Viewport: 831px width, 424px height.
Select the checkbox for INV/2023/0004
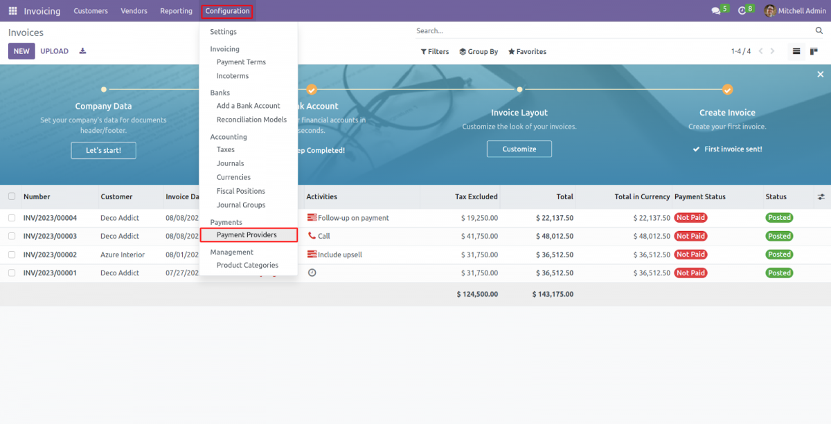point(12,217)
